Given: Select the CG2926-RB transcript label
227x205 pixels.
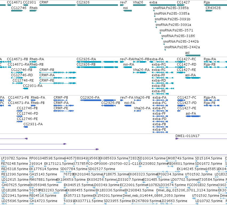Looking at the screenshot, I should (x=86, y=64).
